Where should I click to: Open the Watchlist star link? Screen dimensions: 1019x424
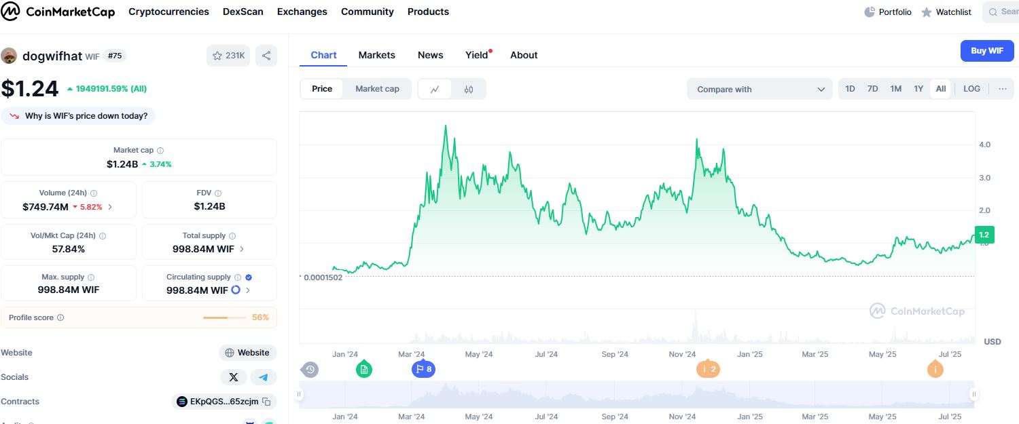(x=946, y=12)
